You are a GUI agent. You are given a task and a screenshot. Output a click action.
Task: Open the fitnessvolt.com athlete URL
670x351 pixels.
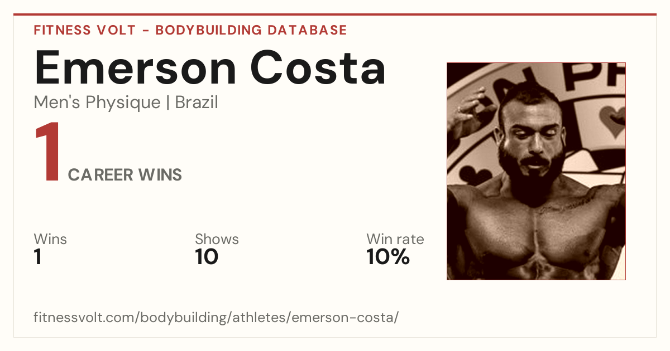coord(216,318)
